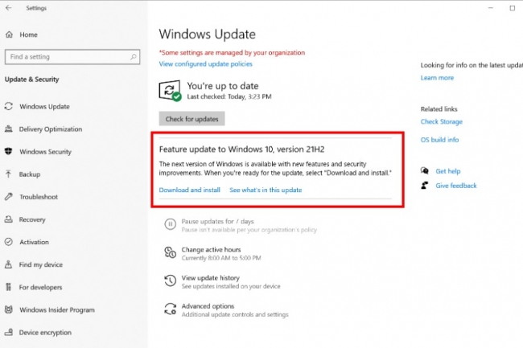Open See what's in this update
523x348 pixels.
(x=266, y=190)
